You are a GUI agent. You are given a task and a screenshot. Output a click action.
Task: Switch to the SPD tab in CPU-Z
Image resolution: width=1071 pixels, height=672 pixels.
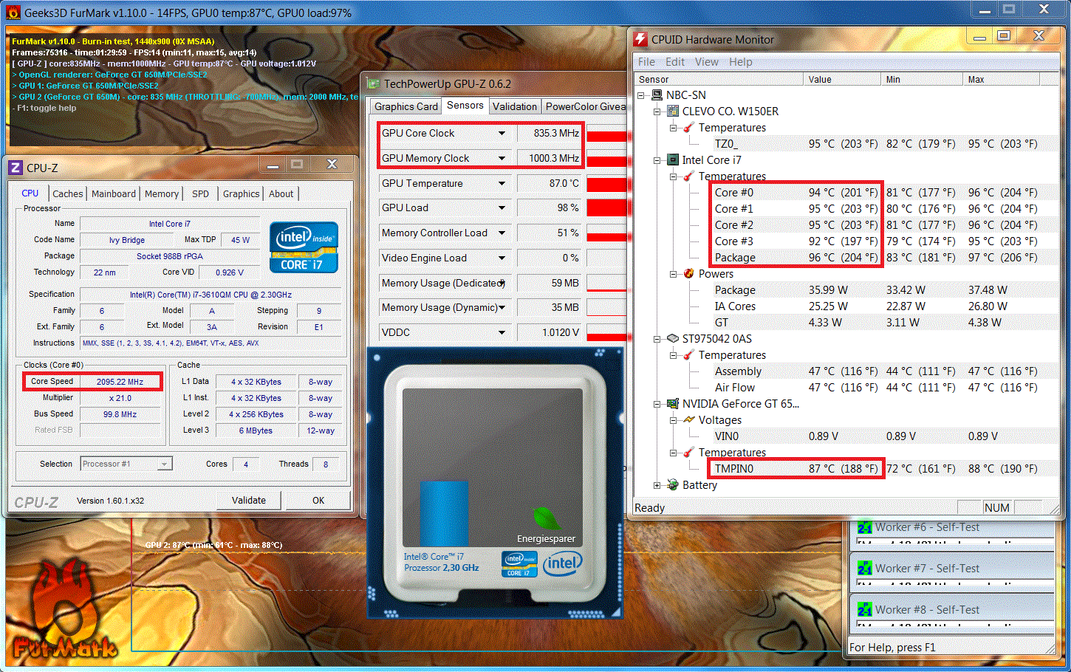point(201,193)
